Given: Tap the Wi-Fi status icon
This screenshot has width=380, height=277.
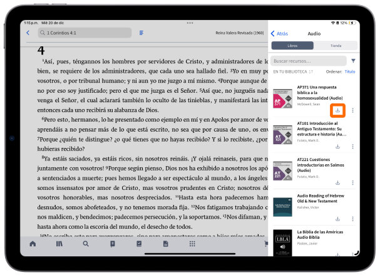Looking at the screenshot, I should [x=333, y=23].
